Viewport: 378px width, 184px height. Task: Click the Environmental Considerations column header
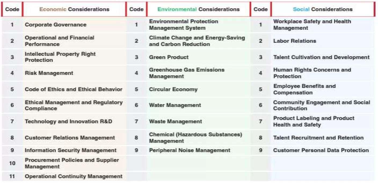coord(198,9)
